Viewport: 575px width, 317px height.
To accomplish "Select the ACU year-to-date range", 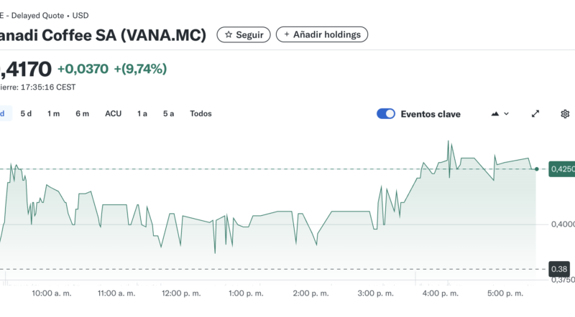I will pos(113,113).
